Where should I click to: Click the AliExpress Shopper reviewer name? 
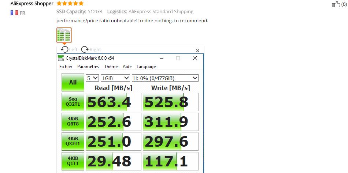32,4
